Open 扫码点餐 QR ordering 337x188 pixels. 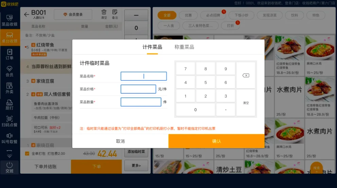(x=10, y=121)
